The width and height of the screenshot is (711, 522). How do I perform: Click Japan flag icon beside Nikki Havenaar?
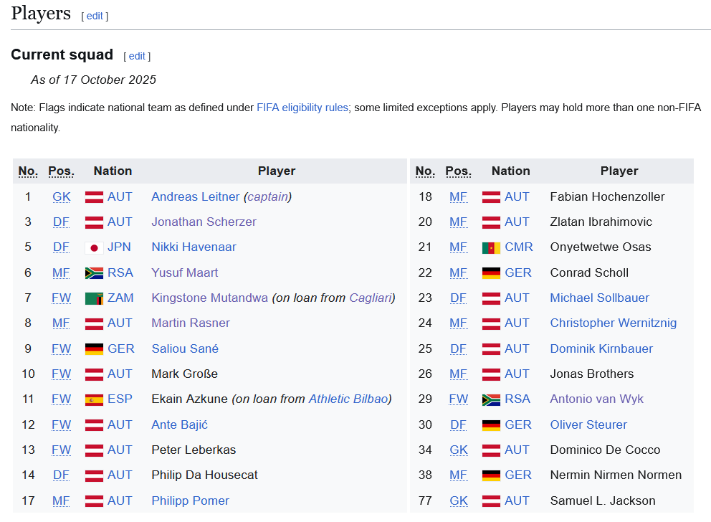pyautogui.click(x=94, y=247)
